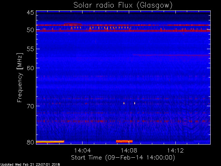Click the "Updated Wed Feb 21" timestamp text

coord(30,165)
